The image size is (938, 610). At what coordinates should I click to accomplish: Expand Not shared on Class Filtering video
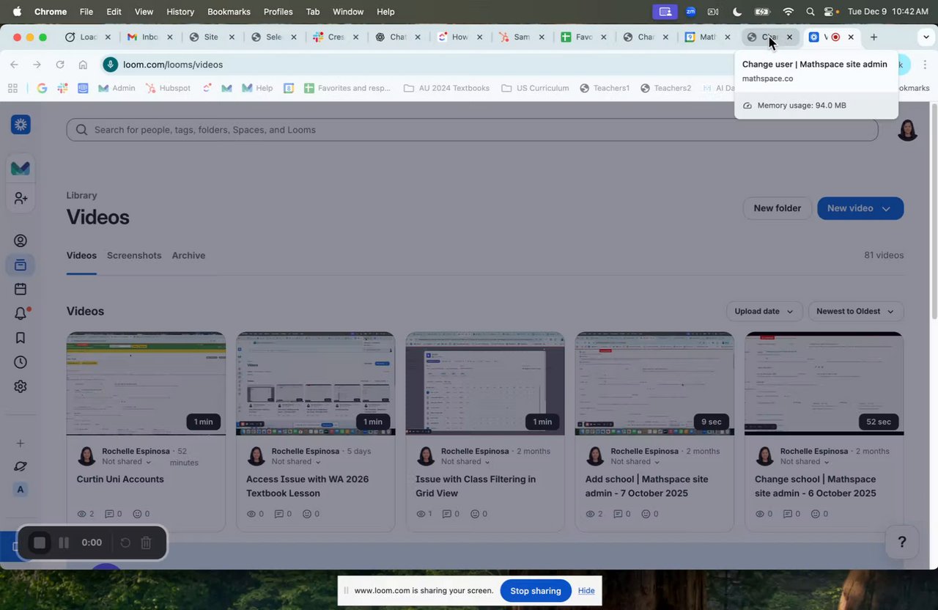465,462
